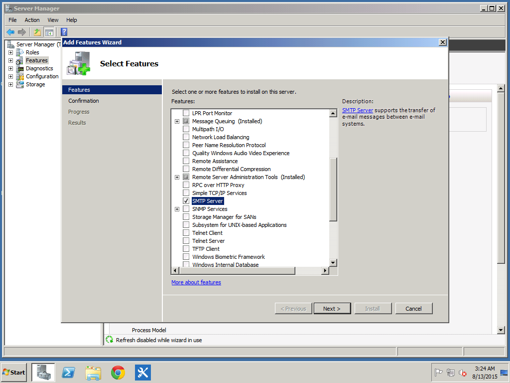Click the Back arrow toolbar icon
This screenshot has height=383, width=510.
click(10, 32)
